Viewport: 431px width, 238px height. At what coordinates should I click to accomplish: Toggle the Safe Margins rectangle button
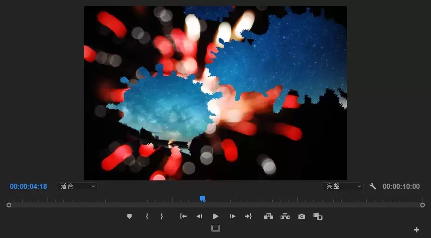(216, 228)
